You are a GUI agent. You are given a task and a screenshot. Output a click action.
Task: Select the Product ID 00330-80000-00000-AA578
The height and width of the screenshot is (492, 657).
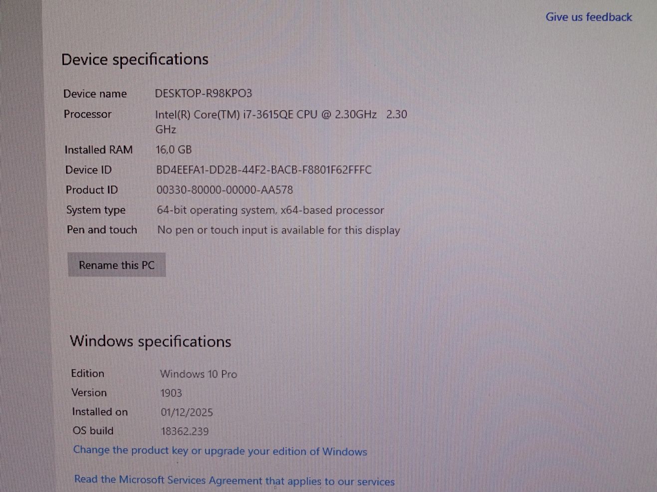224,190
